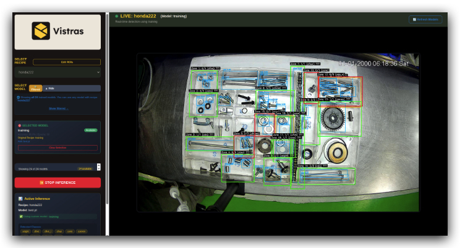Click the Clear Selection button
Image resolution: width=460 pixels, height=248 pixels.
[57, 148]
